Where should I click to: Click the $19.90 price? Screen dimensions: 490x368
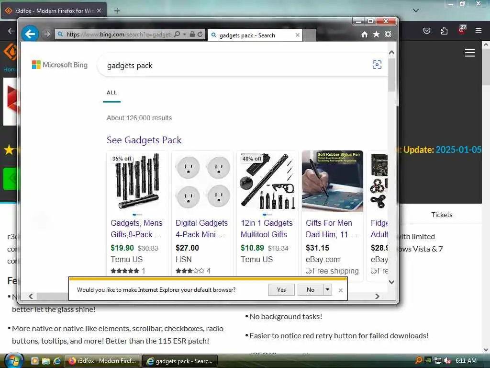click(122, 248)
